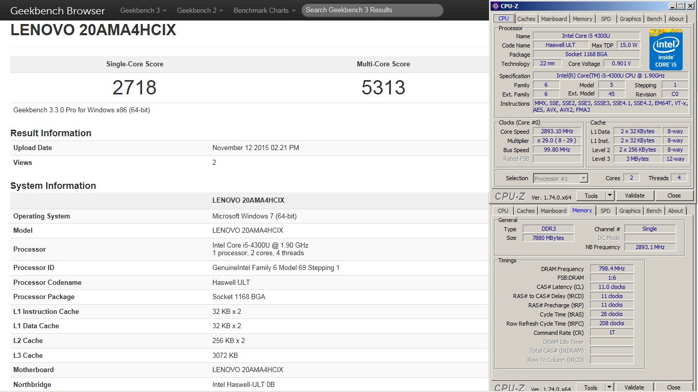
Task: Click the Multiplier x 29.0 ( 8 - 29 ) value
Action: tap(557, 140)
